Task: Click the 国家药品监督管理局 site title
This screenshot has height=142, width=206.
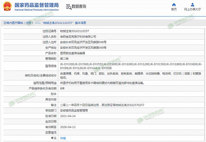Action: 37,5
